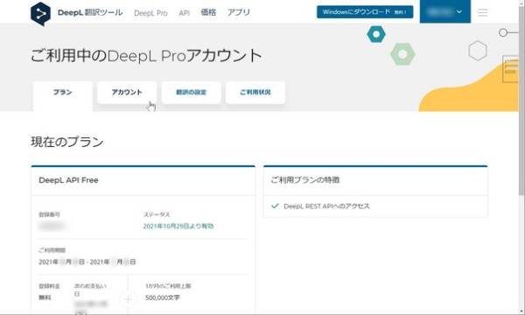
Task: Click the 2021年10月29日より有効 status text
Action: 178,227
